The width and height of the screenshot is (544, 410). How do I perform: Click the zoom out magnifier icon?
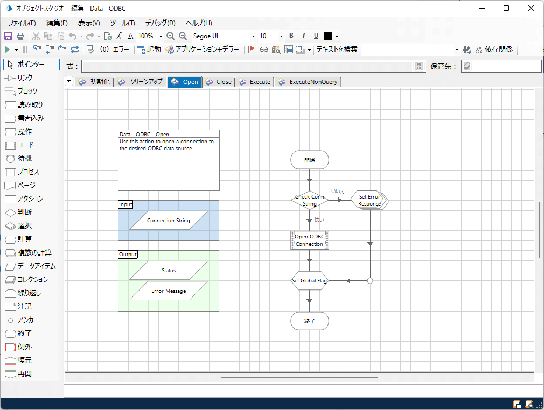coord(183,36)
